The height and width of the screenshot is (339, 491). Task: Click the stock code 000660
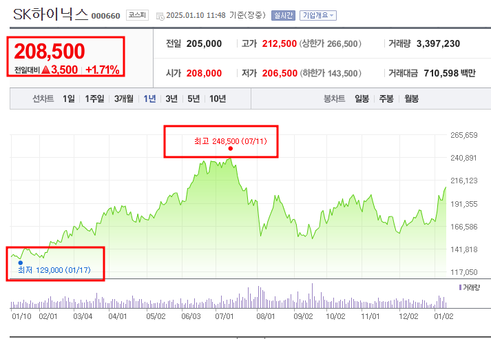105,16
